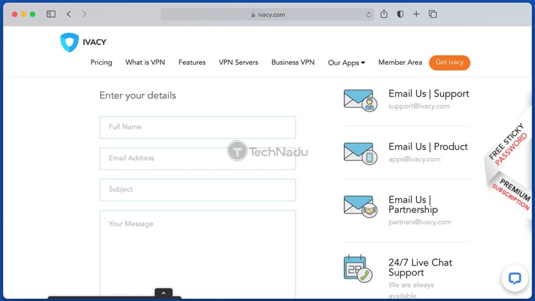
Task: Open the Pricing page
Action: [x=101, y=63]
